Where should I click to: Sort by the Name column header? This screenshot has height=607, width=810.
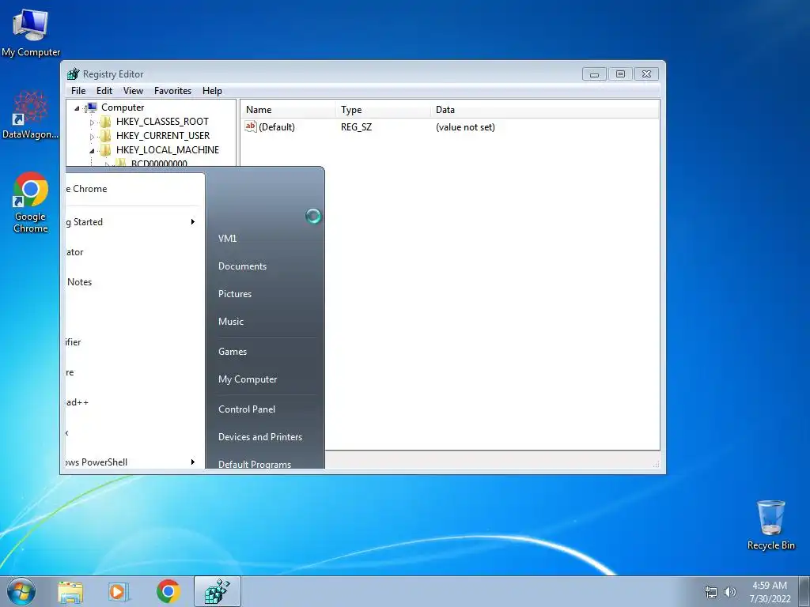tap(288, 109)
